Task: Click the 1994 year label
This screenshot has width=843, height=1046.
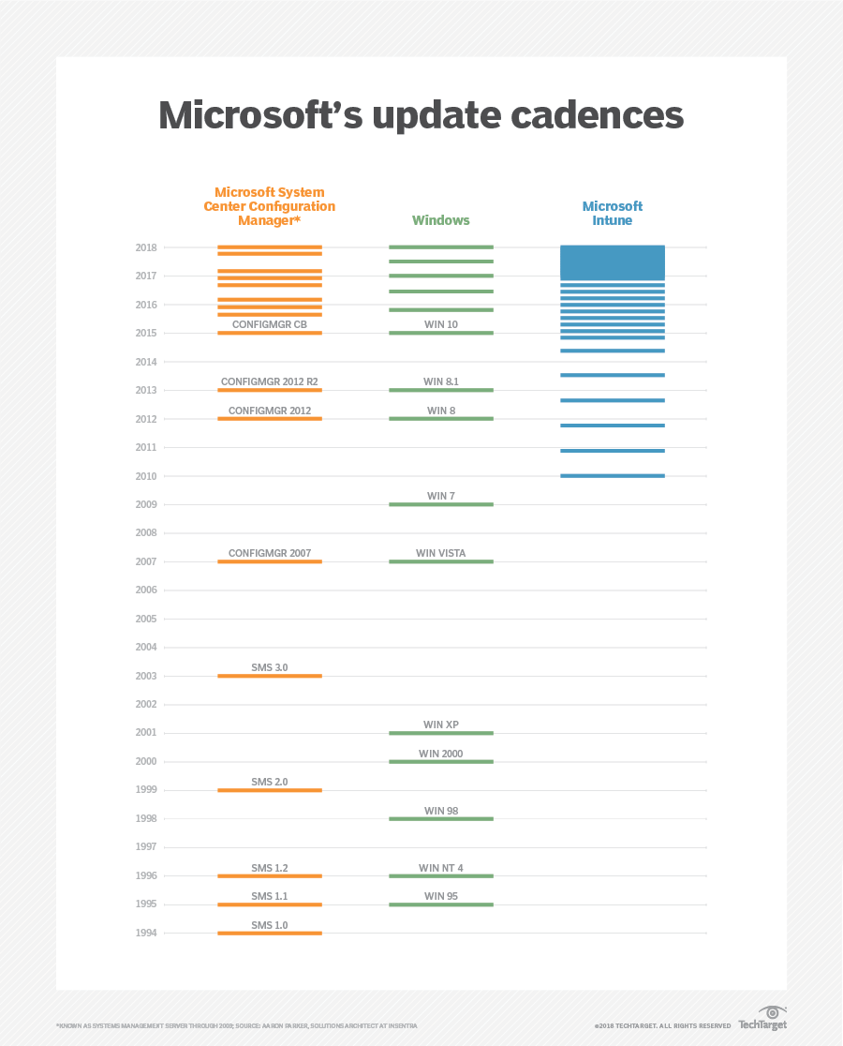Action: 145,933
